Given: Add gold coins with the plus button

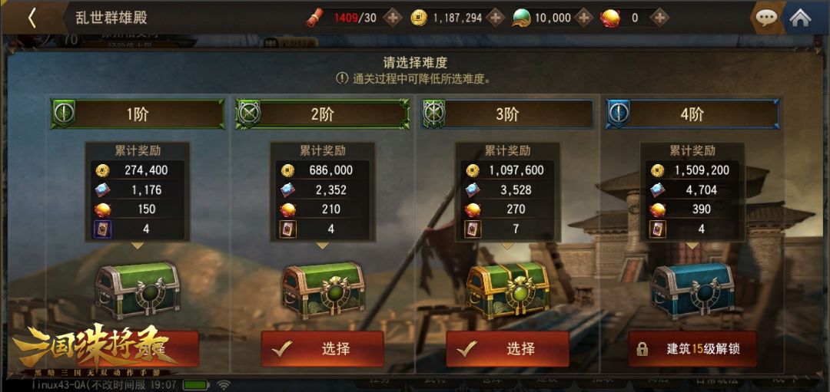Looking at the screenshot, I should (x=496, y=18).
